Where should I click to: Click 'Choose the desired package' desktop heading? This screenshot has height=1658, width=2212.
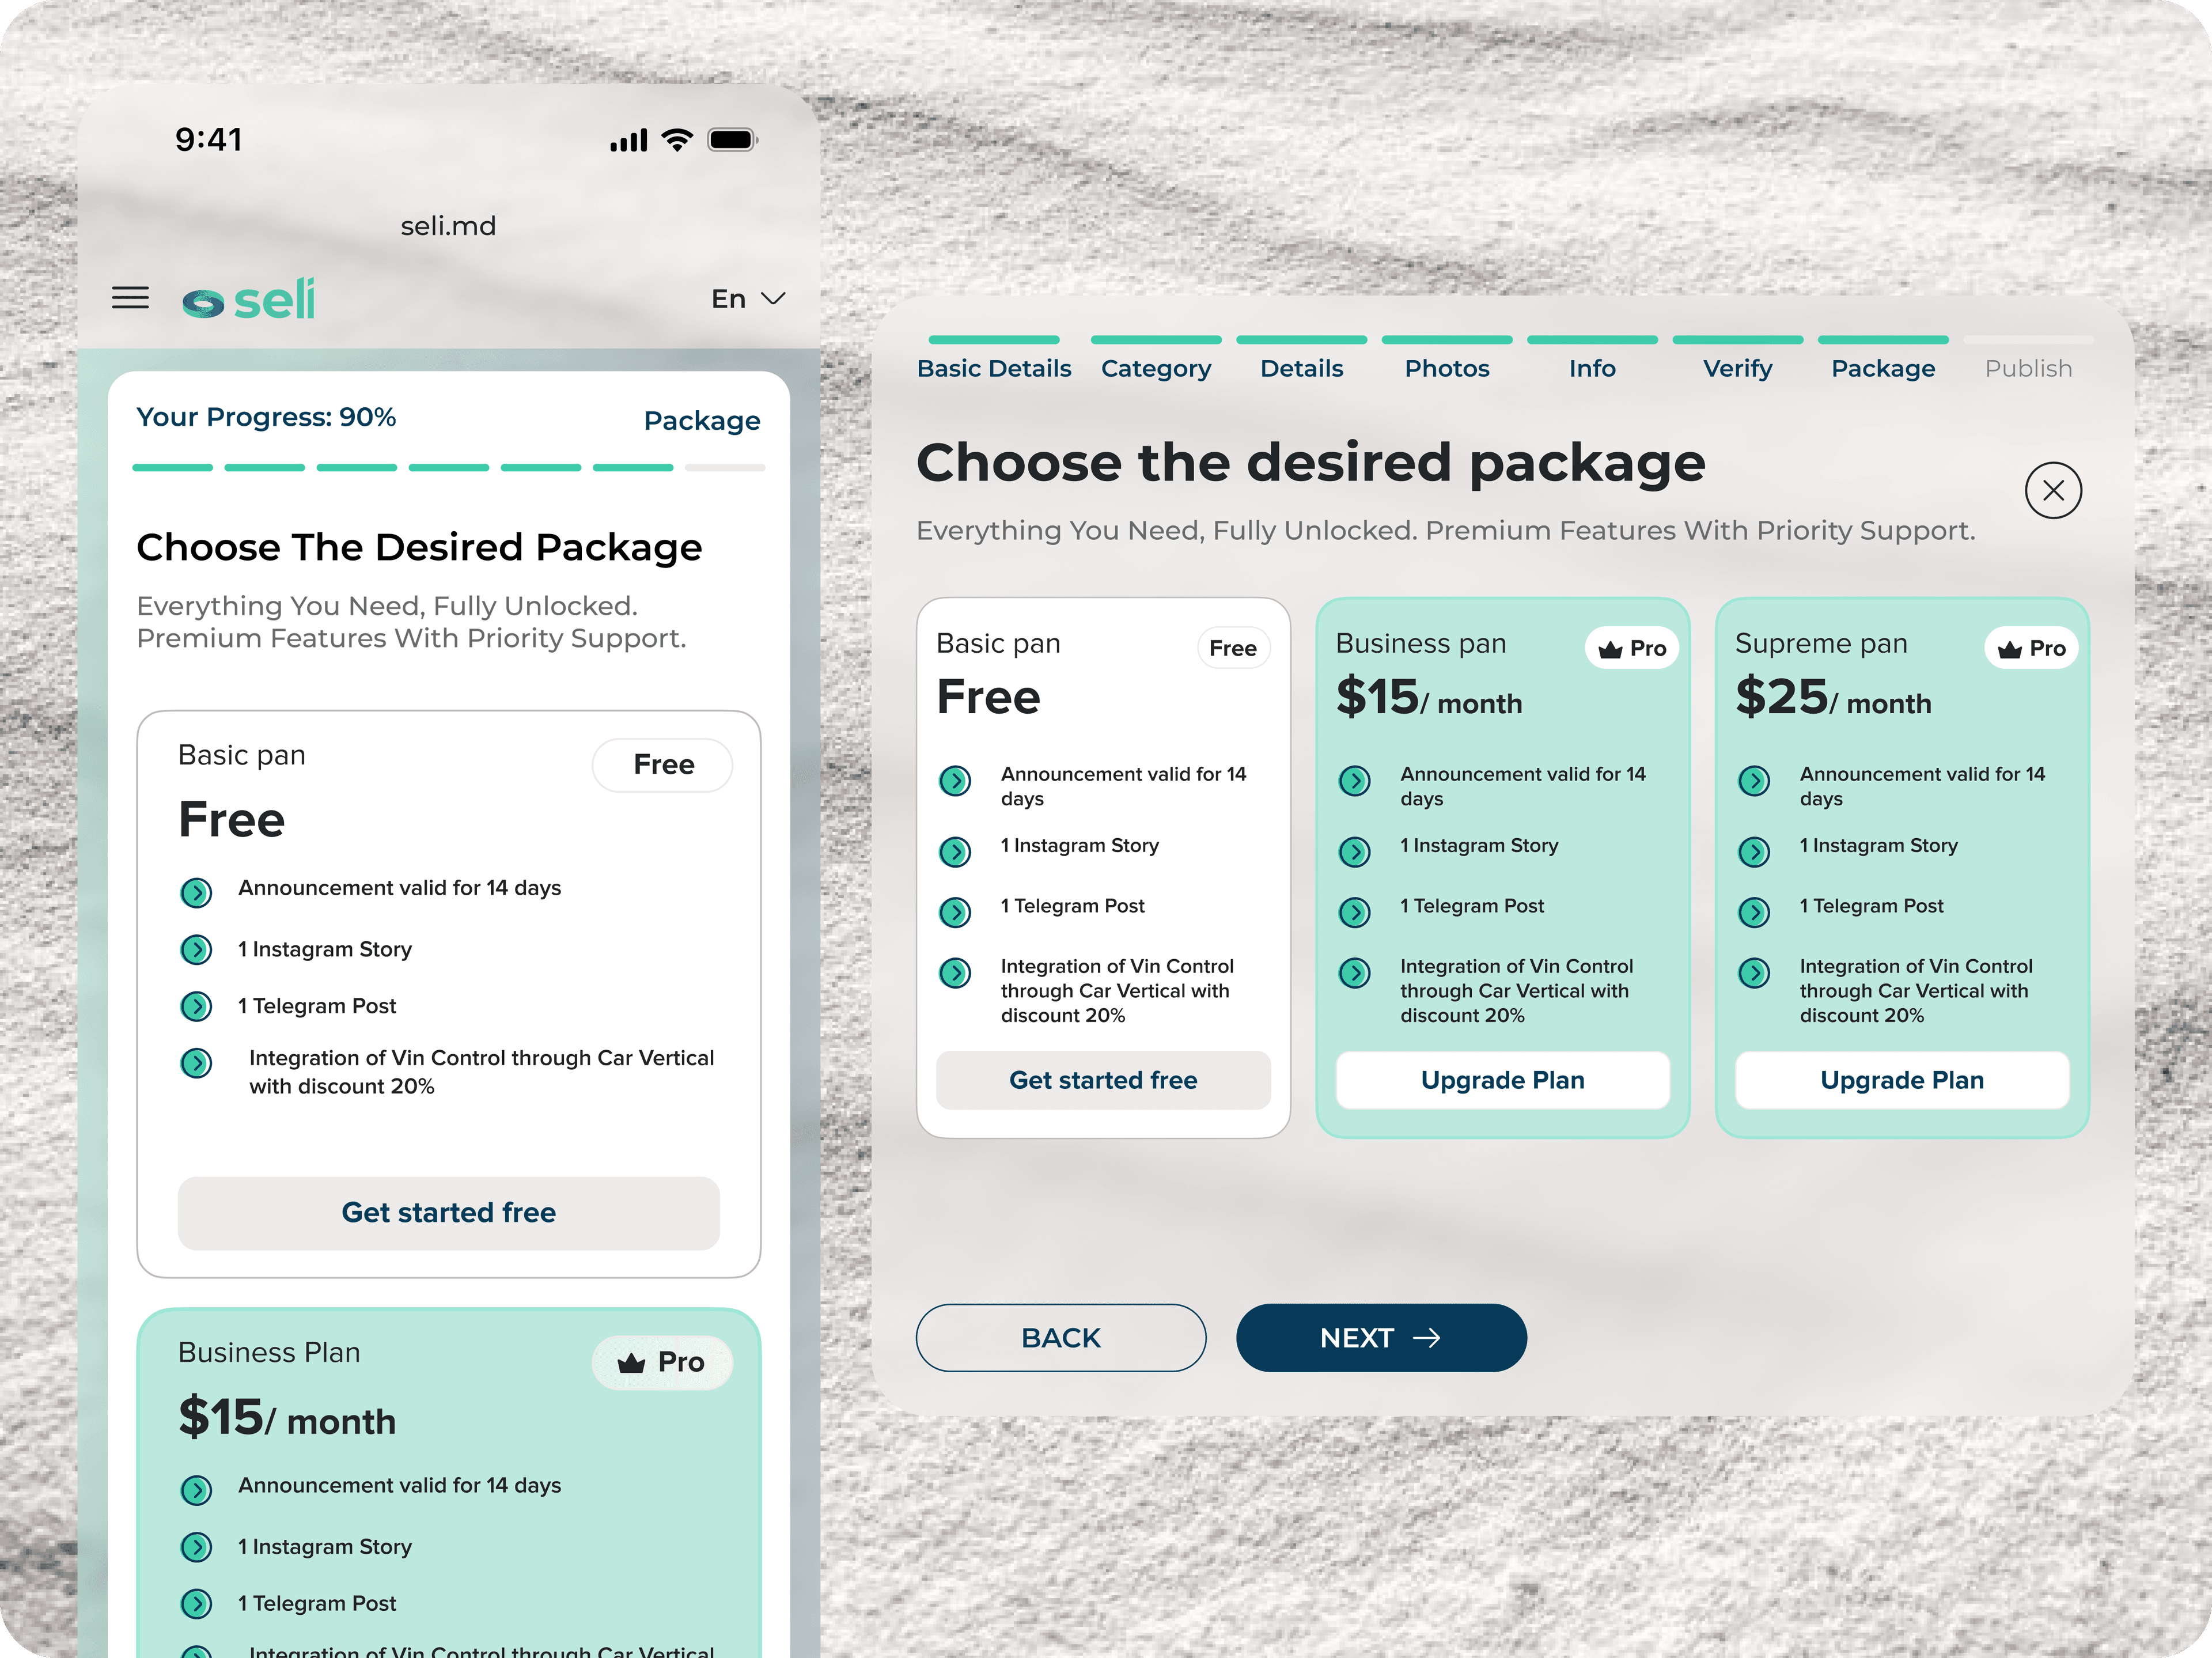pyautogui.click(x=1311, y=464)
